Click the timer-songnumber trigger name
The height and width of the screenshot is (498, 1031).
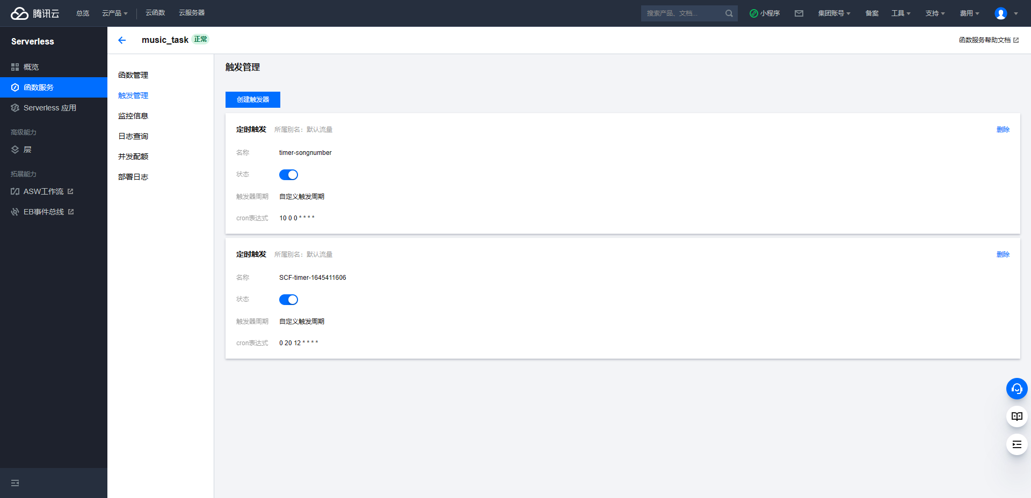tap(306, 153)
